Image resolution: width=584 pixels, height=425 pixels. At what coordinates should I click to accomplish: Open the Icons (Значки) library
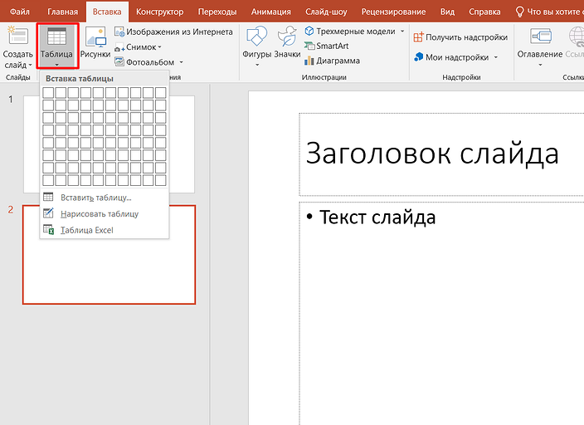[x=287, y=43]
